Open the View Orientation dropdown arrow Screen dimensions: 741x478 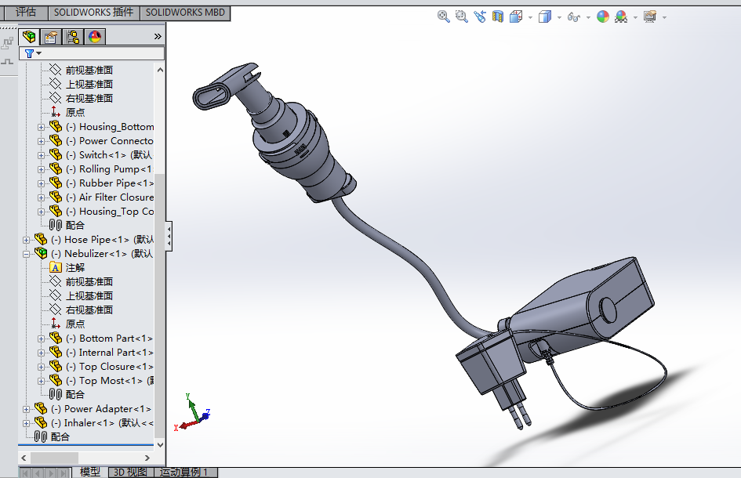point(530,17)
